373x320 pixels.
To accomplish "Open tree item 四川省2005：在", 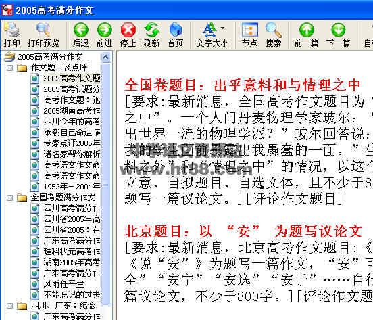I will (72, 230).
